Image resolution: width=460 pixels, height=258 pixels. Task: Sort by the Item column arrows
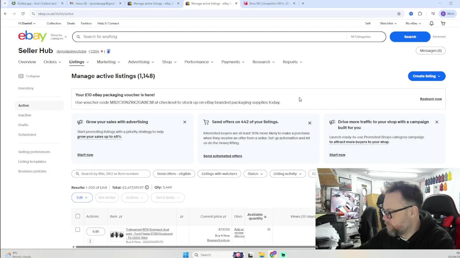click(x=120, y=216)
